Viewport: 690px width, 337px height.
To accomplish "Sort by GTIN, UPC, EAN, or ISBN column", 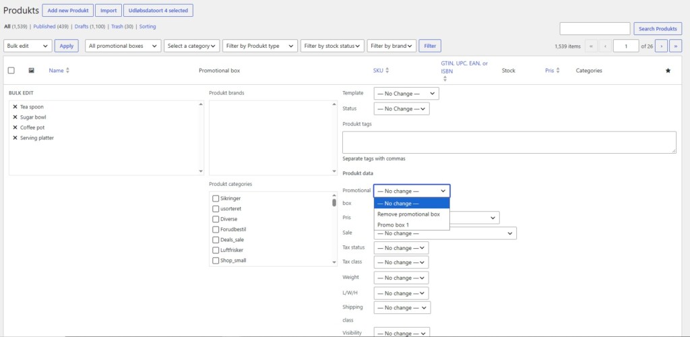I will coord(464,71).
